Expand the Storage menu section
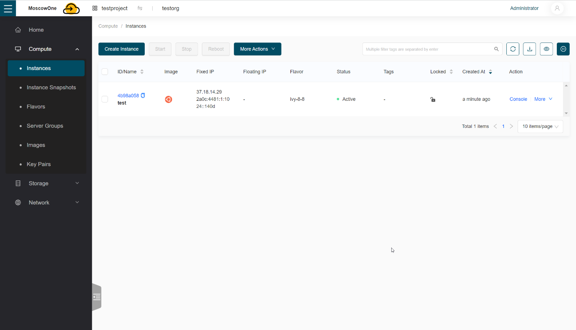576x330 pixels. click(x=46, y=183)
